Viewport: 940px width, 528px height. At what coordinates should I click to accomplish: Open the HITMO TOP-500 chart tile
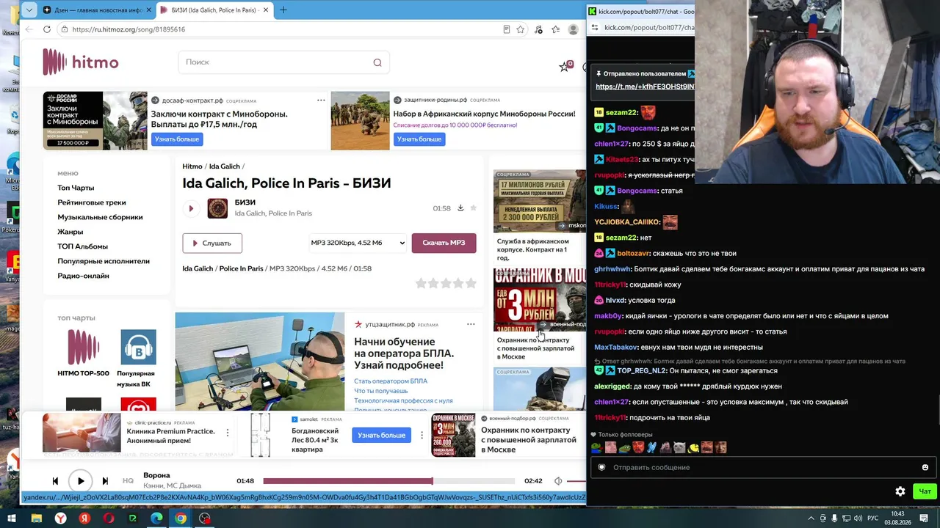pyautogui.click(x=83, y=353)
